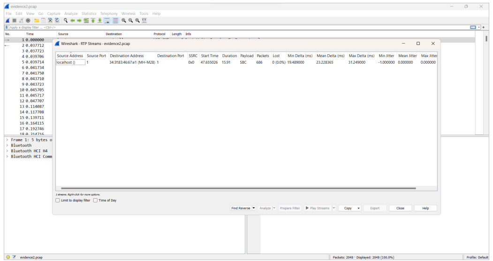
Task: Stop the running capture via toolbar
Action: (14, 21)
